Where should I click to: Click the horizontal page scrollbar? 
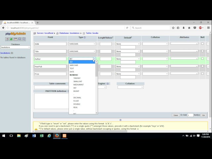pos(81,131)
